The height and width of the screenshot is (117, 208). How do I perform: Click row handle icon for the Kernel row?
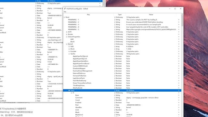(x=179, y=44)
